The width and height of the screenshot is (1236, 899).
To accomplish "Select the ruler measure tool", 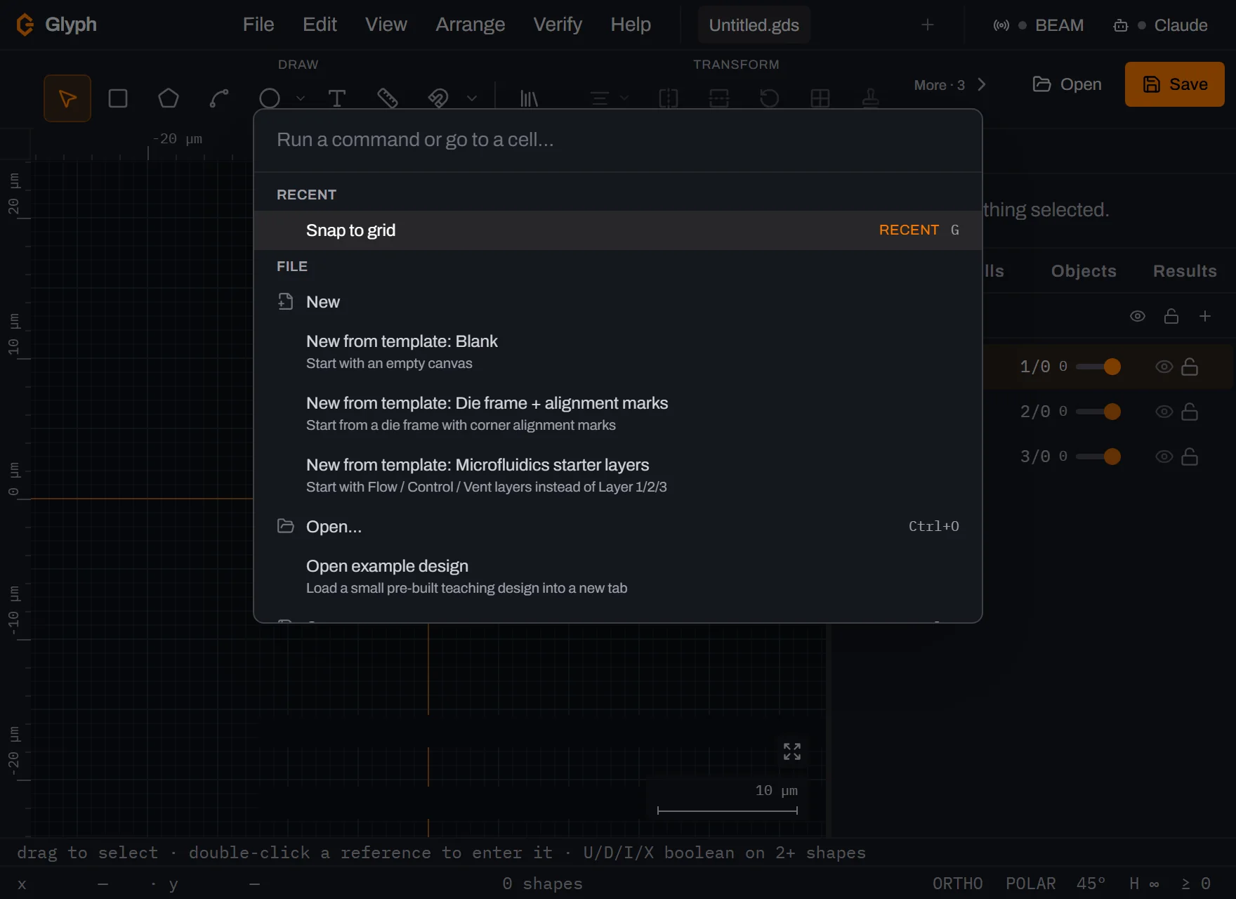I will (388, 98).
